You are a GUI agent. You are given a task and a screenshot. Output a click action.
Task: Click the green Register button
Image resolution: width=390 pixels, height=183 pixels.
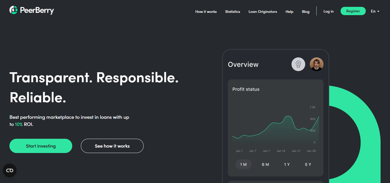pyautogui.click(x=353, y=11)
